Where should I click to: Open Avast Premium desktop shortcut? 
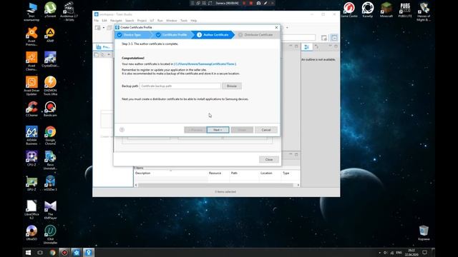(x=31, y=36)
